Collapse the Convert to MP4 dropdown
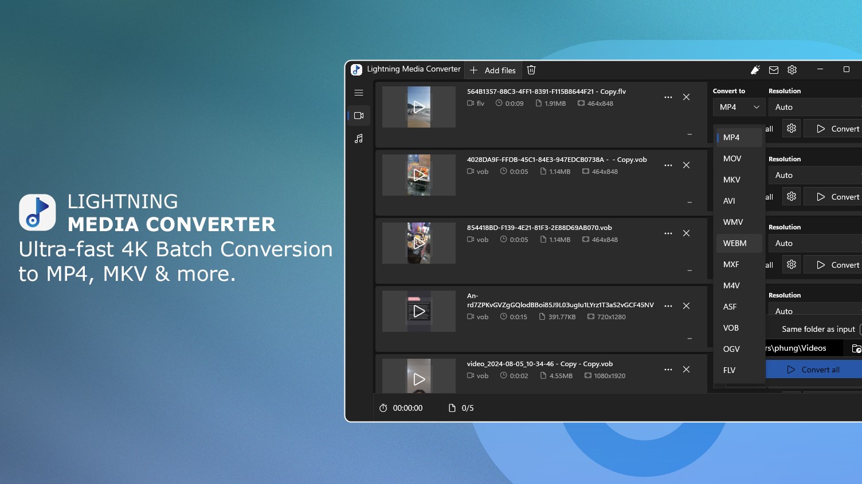The width and height of the screenshot is (862, 484). pyautogui.click(x=739, y=107)
